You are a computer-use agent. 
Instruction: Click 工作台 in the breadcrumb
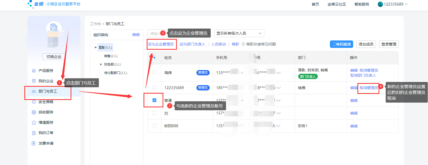pyautogui.click(x=95, y=24)
